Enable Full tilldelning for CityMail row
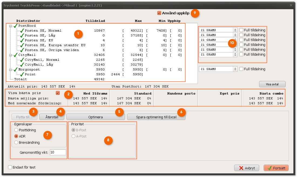 [241, 54]
